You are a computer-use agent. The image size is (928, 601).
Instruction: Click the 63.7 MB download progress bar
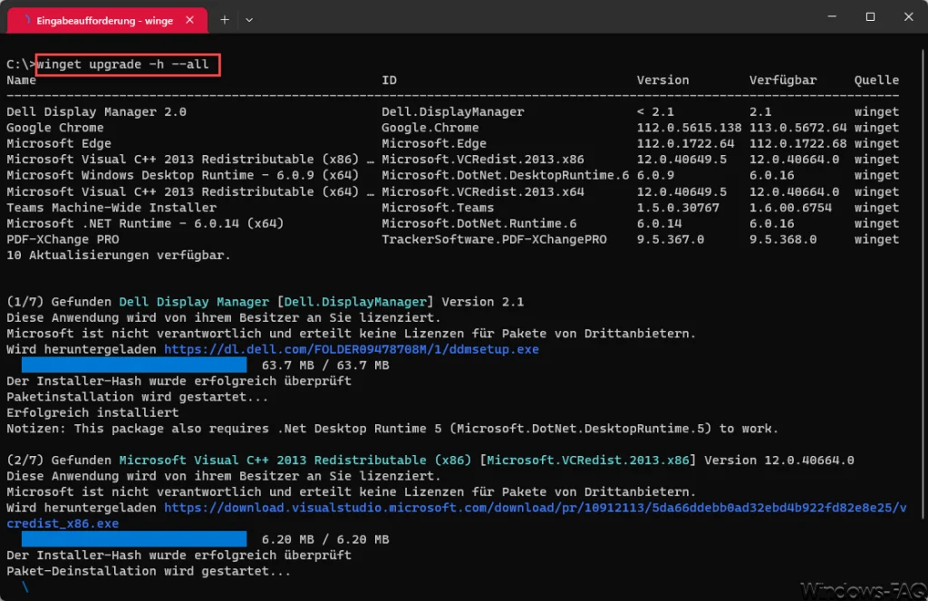click(x=134, y=365)
